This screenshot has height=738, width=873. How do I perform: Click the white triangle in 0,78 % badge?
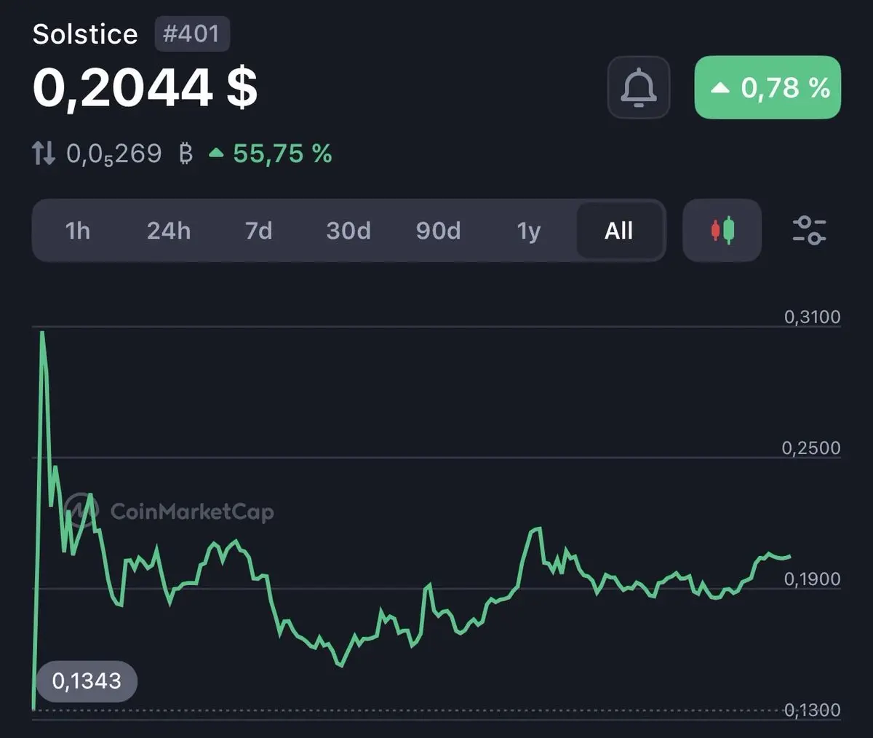720,88
